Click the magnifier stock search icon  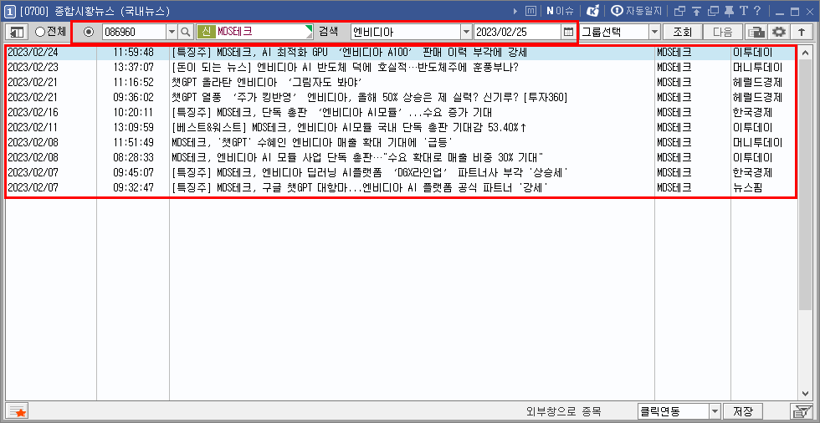point(186,32)
